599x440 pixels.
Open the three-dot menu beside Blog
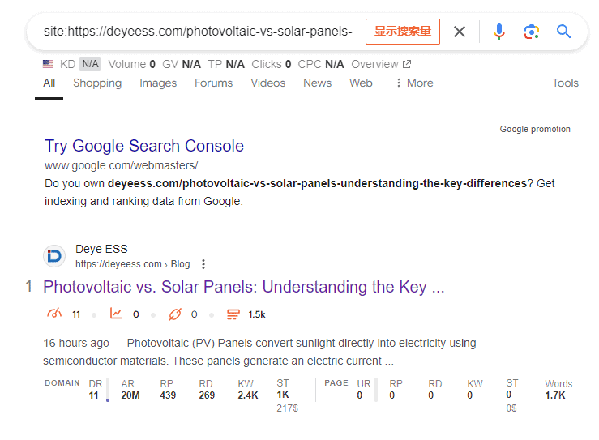[203, 264]
